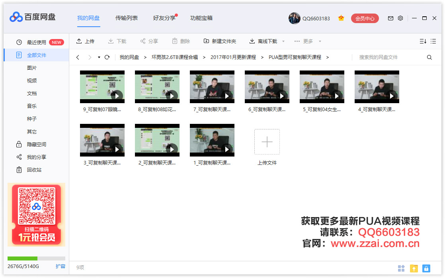Click the 扩容 storage expansion link
The height and width of the screenshot is (278, 445).
[61, 266]
